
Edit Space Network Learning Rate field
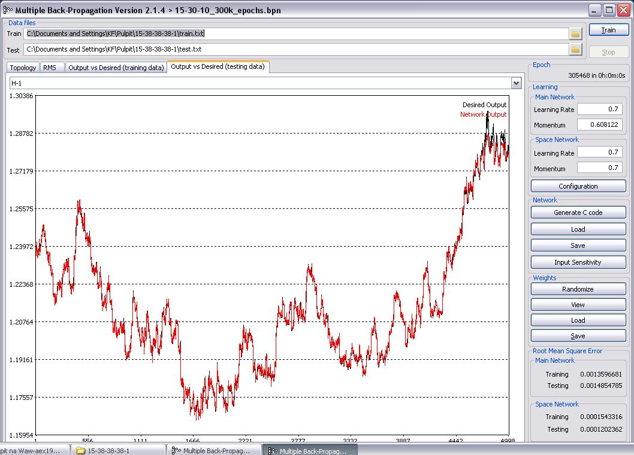[x=600, y=152]
